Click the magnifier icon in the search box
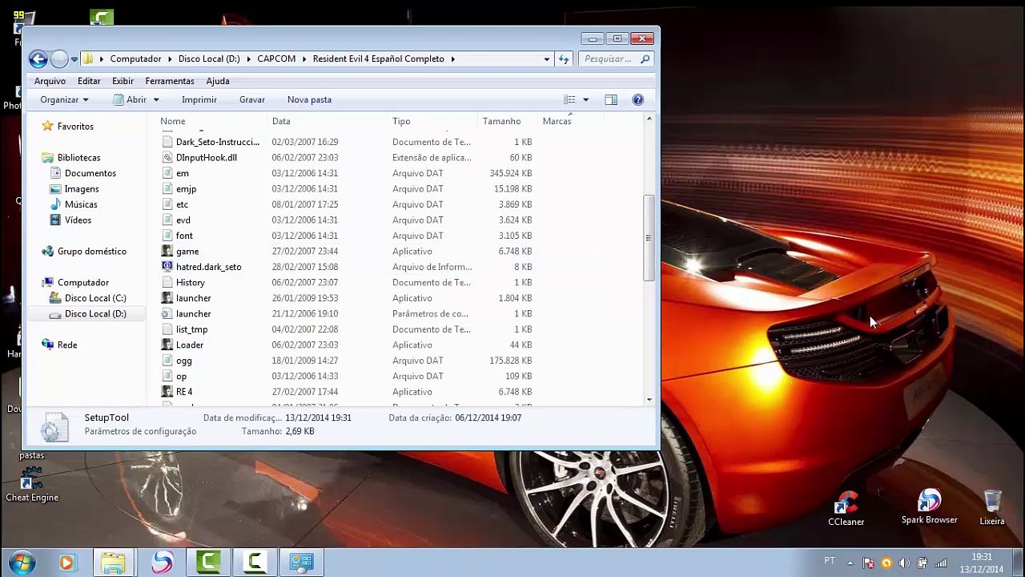Image resolution: width=1025 pixels, height=577 pixels. 645,59
